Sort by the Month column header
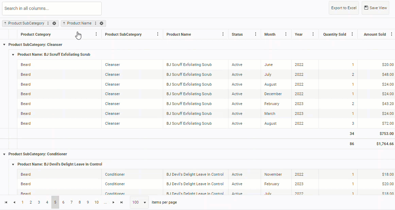The image size is (395, 210). pos(270,34)
